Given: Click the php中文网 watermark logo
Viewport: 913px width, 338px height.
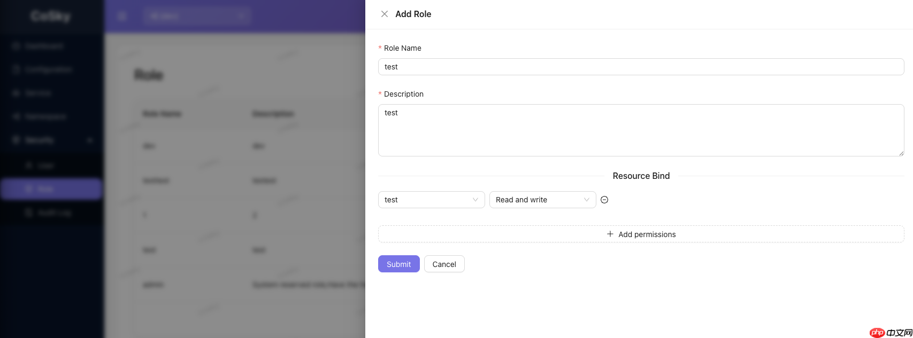Looking at the screenshot, I should click(891, 332).
